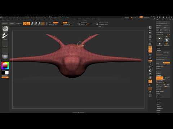Viewport: 173px width, 129px height.
Task: Toggle the orange Persp icon
Action: coord(150,47)
